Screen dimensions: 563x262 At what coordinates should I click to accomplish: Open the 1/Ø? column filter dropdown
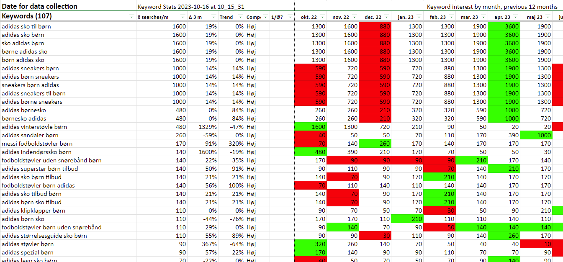click(290, 16)
